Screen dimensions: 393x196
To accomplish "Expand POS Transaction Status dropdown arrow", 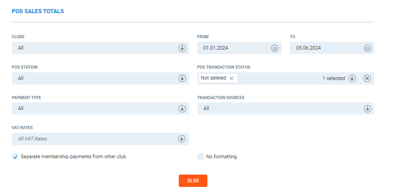I will [352, 78].
